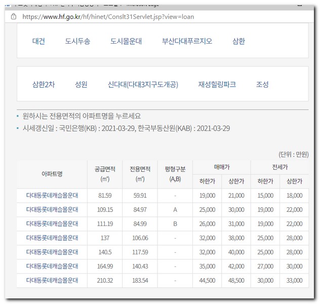This screenshot has width=320, height=304.
Task: Select apartment name in the 210.32㎡ row
Action: (x=52, y=281)
